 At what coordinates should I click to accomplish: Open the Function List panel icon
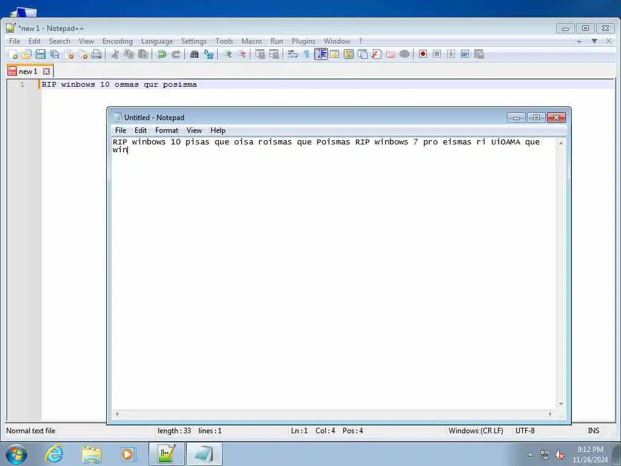[x=376, y=54]
